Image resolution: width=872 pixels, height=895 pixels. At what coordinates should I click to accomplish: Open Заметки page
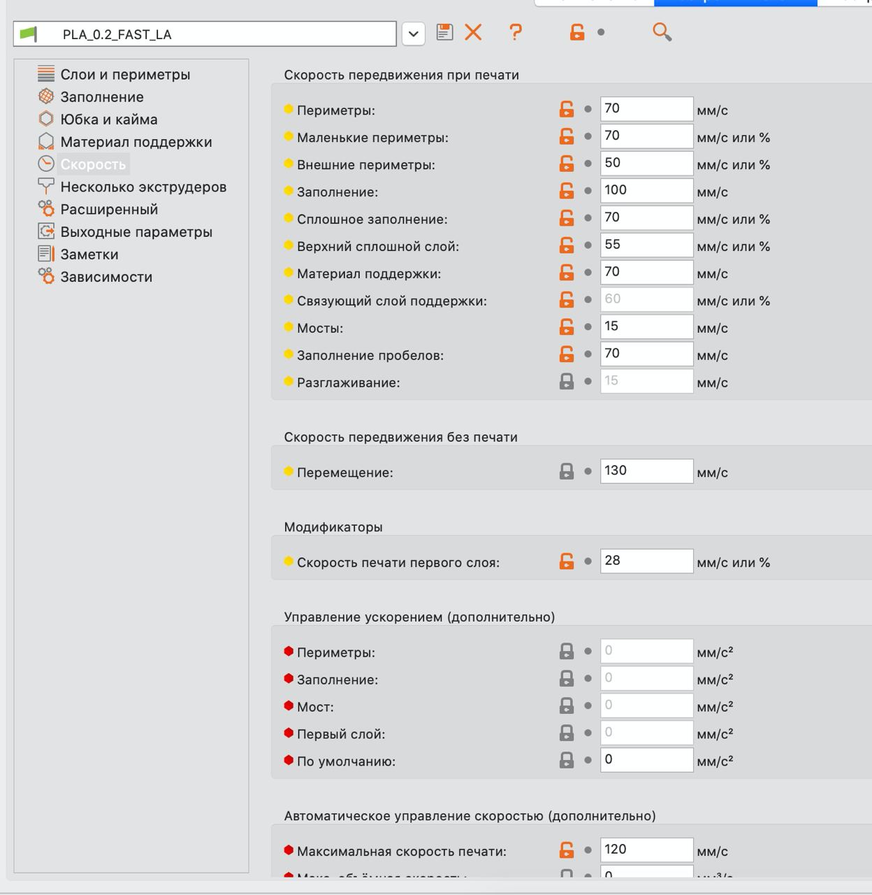pos(89,254)
